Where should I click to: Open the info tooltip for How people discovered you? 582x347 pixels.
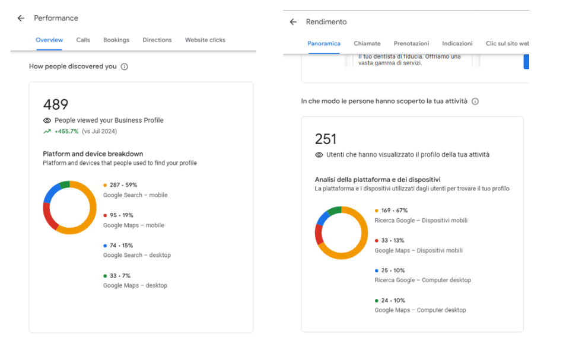click(x=124, y=66)
